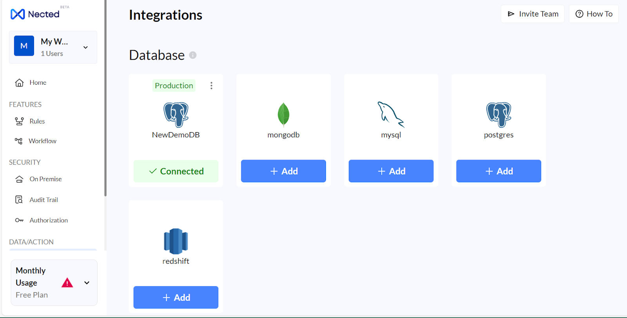The height and width of the screenshot is (318, 627).
Task: Open Workflow in the sidebar
Action: pyautogui.click(x=42, y=141)
